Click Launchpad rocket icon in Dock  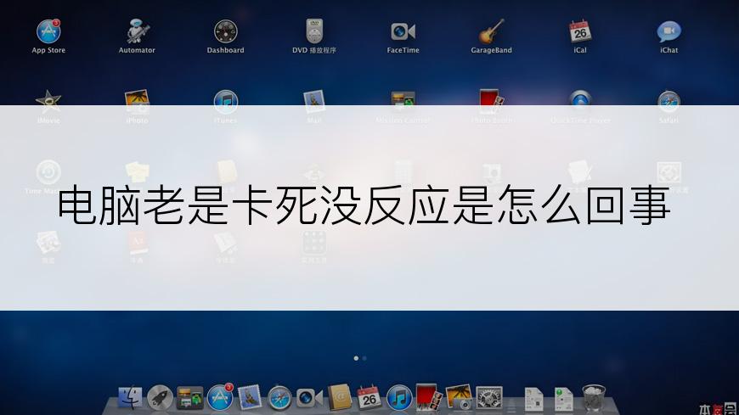coord(161,398)
